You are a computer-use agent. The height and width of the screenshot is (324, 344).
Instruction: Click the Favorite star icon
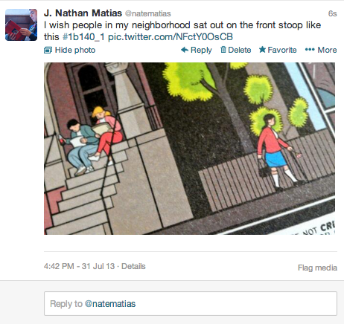pyautogui.click(x=262, y=50)
